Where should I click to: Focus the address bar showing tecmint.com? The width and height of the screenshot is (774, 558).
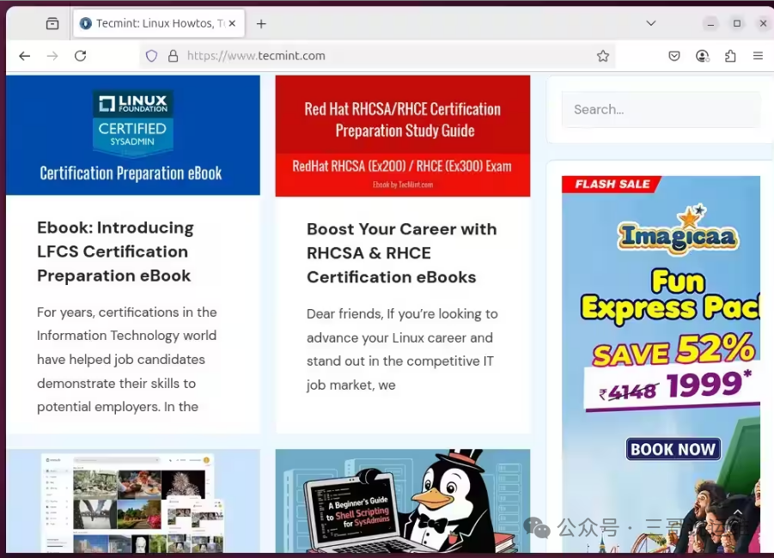tap(387, 56)
